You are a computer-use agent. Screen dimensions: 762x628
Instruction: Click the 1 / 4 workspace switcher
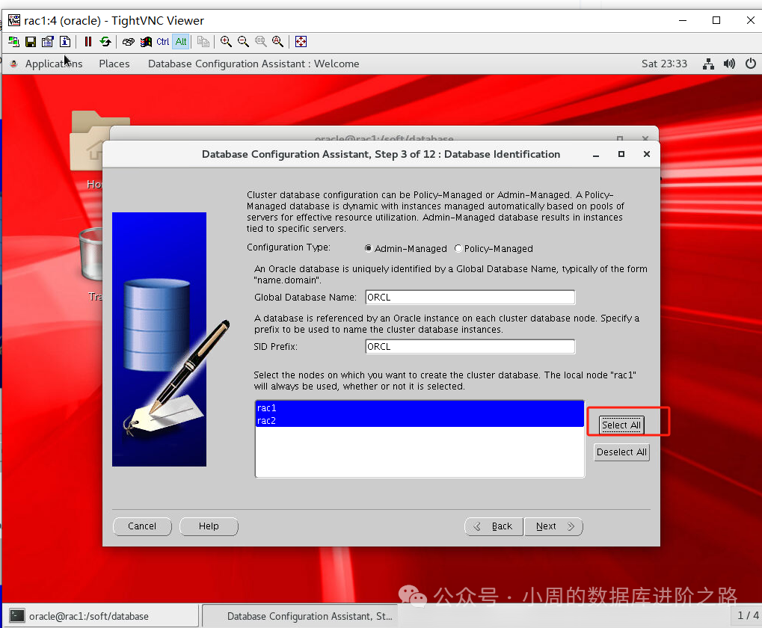[x=748, y=615]
